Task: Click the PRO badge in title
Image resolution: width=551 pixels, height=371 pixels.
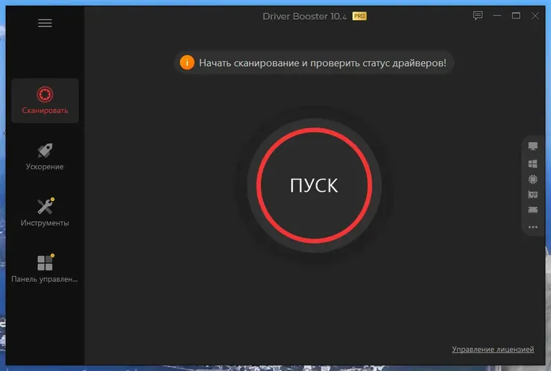Action: [359, 16]
